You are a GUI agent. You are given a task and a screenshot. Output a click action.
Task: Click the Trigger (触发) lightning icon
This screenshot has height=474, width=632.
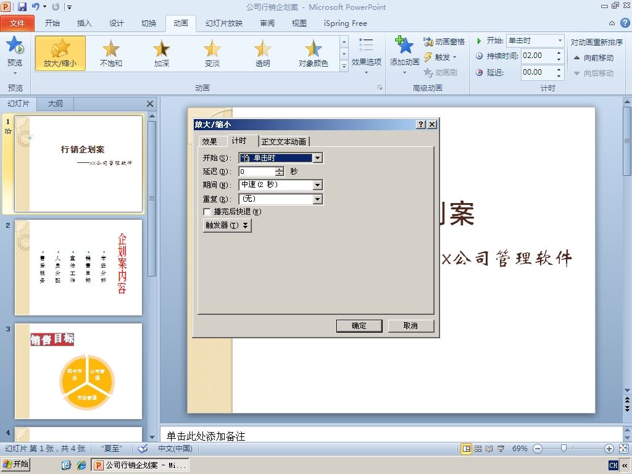point(428,57)
